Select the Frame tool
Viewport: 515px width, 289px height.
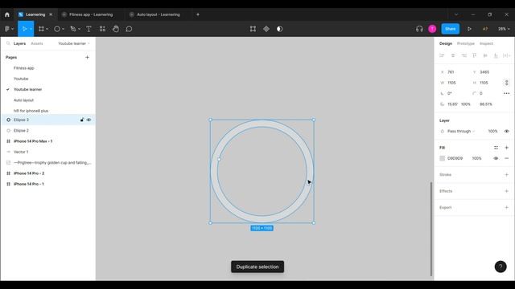(x=41, y=29)
